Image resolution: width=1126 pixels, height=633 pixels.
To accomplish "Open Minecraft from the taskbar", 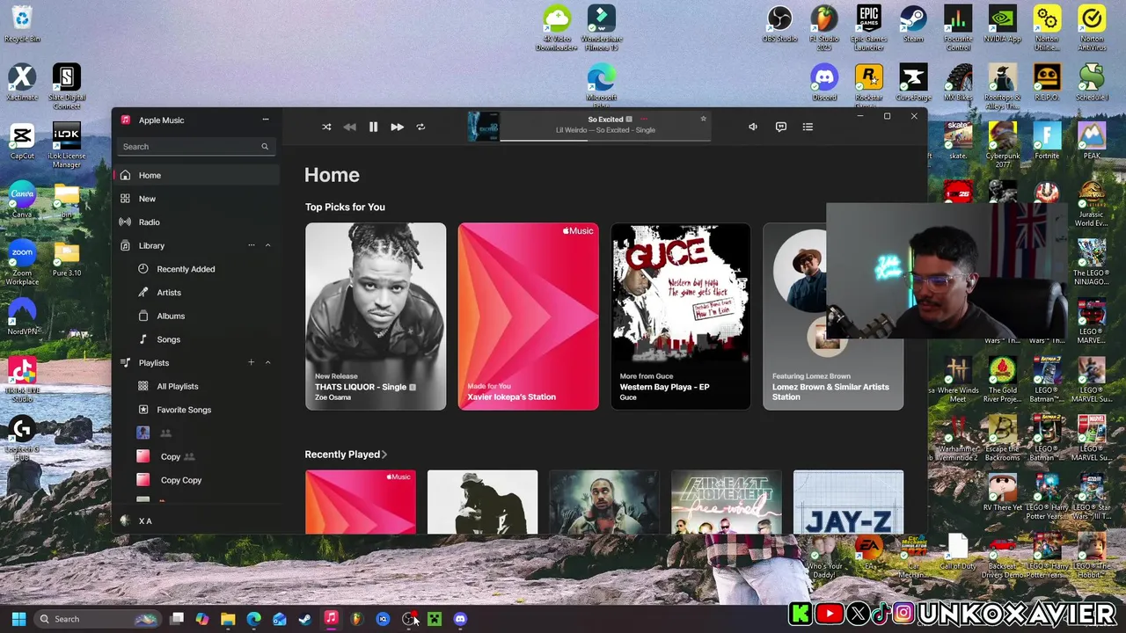I will point(434,619).
